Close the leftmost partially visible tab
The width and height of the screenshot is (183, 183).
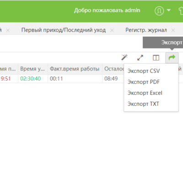(x=8, y=30)
